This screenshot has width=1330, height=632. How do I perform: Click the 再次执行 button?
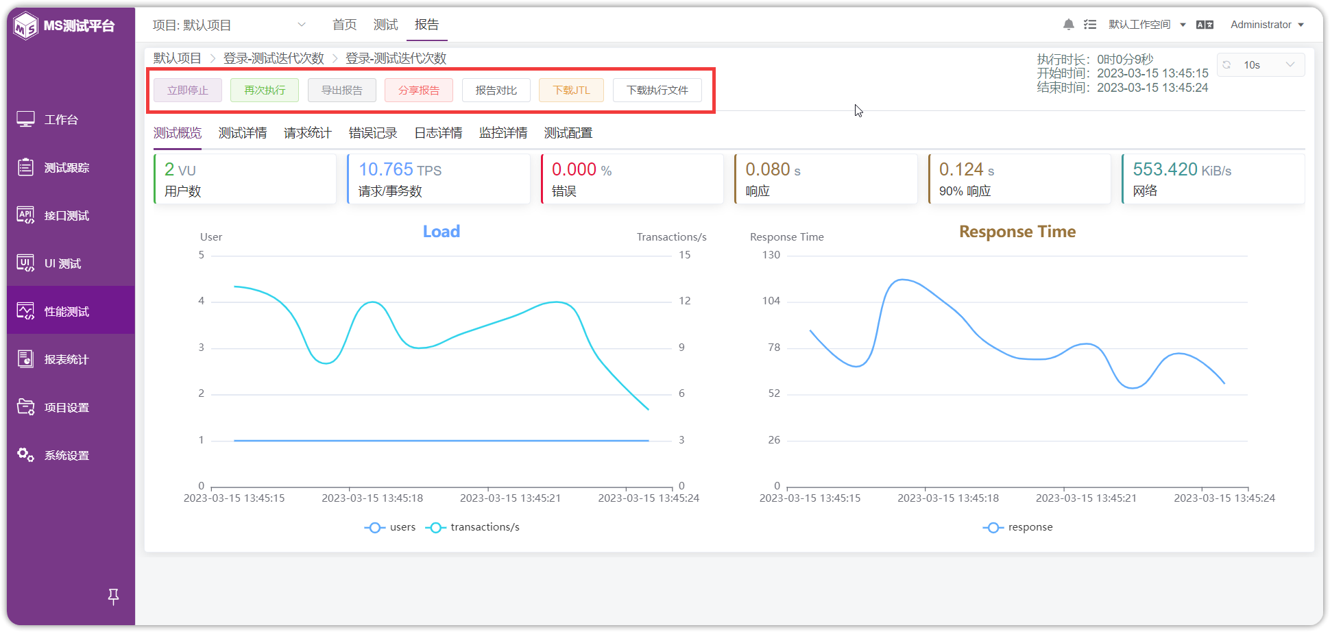click(x=265, y=90)
